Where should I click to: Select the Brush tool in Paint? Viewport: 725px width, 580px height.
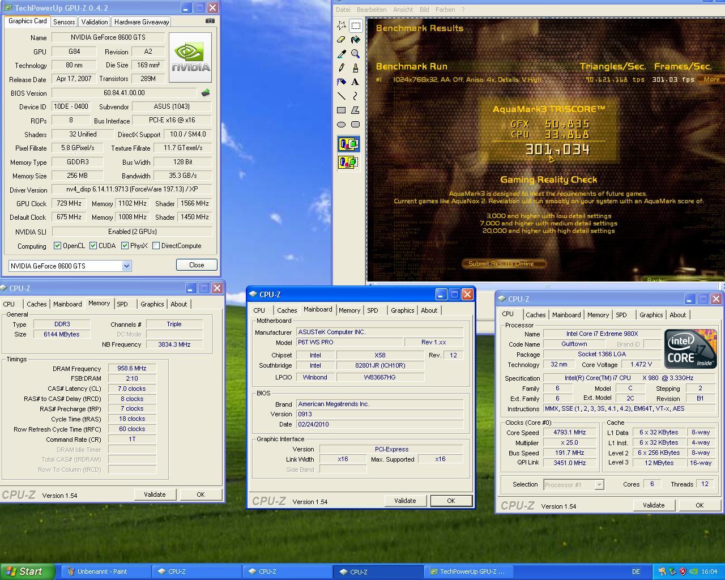click(x=356, y=68)
